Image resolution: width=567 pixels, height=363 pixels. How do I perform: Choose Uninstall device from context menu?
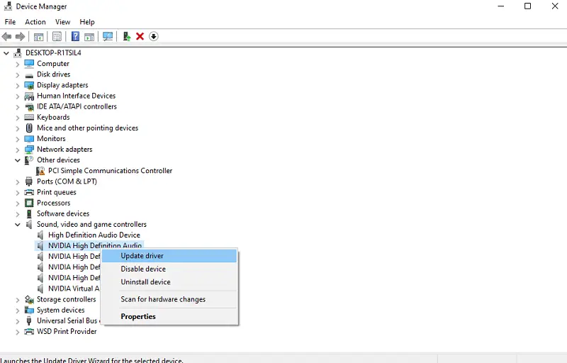[x=169, y=282]
